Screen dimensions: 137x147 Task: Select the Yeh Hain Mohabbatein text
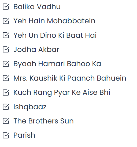(54, 21)
